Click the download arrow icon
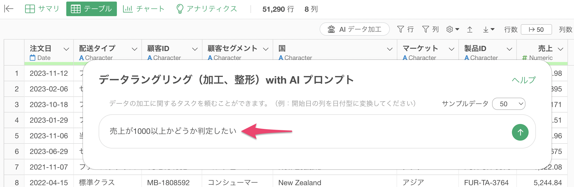Image resolution: width=574 pixels, height=187 pixels. point(488,29)
